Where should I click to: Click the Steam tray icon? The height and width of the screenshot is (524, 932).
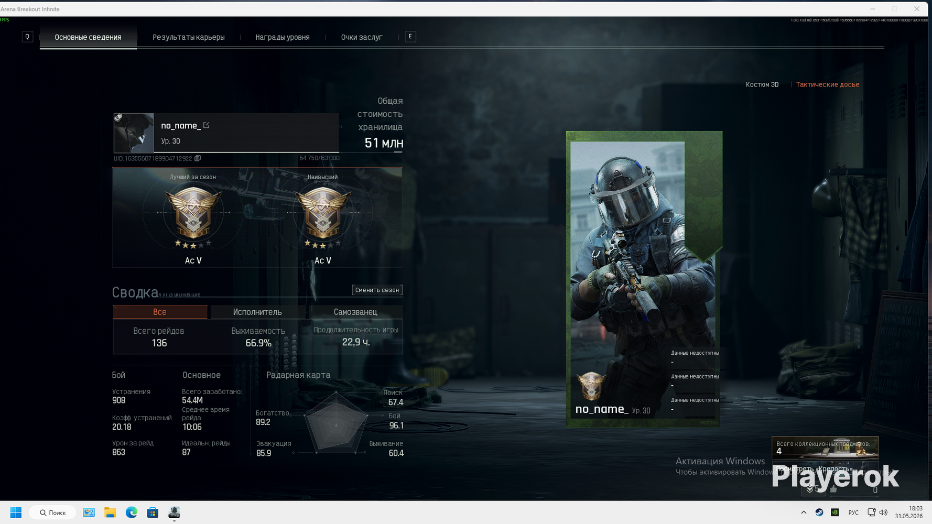click(819, 512)
